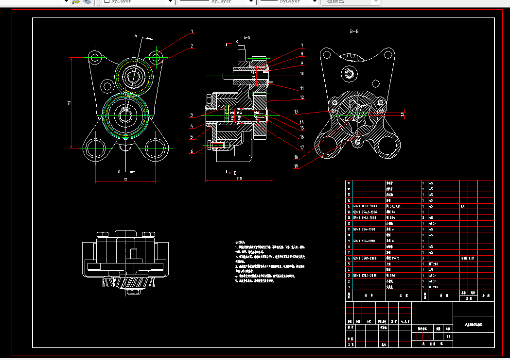This screenshot has height=360, width=510.
Task: Select callout number 15 leader text
Action: point(302,128)
